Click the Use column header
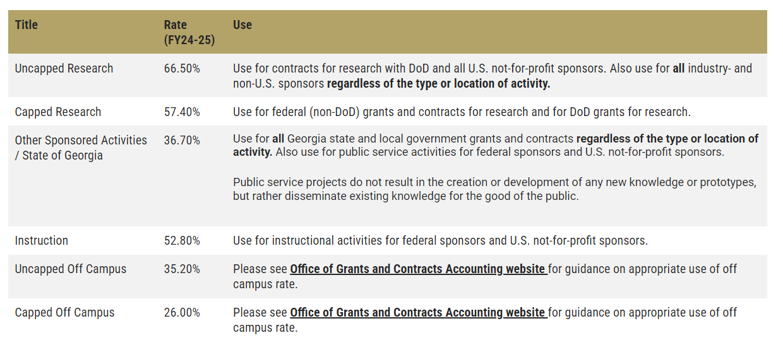The image size is (783, 345). pos(242,25)
